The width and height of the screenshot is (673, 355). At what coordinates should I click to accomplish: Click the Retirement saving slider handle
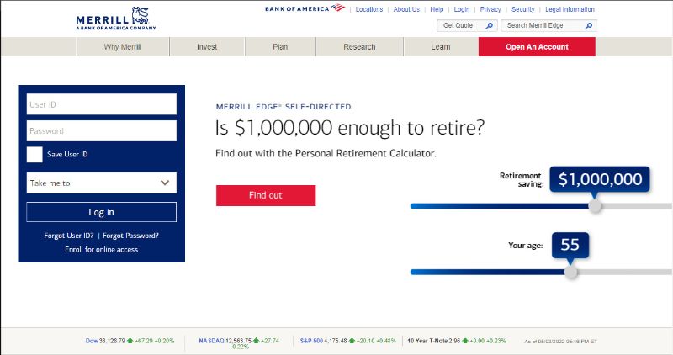tap(595, 206)
